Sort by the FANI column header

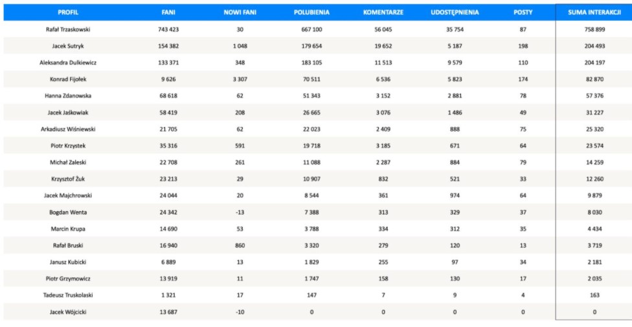168,12
